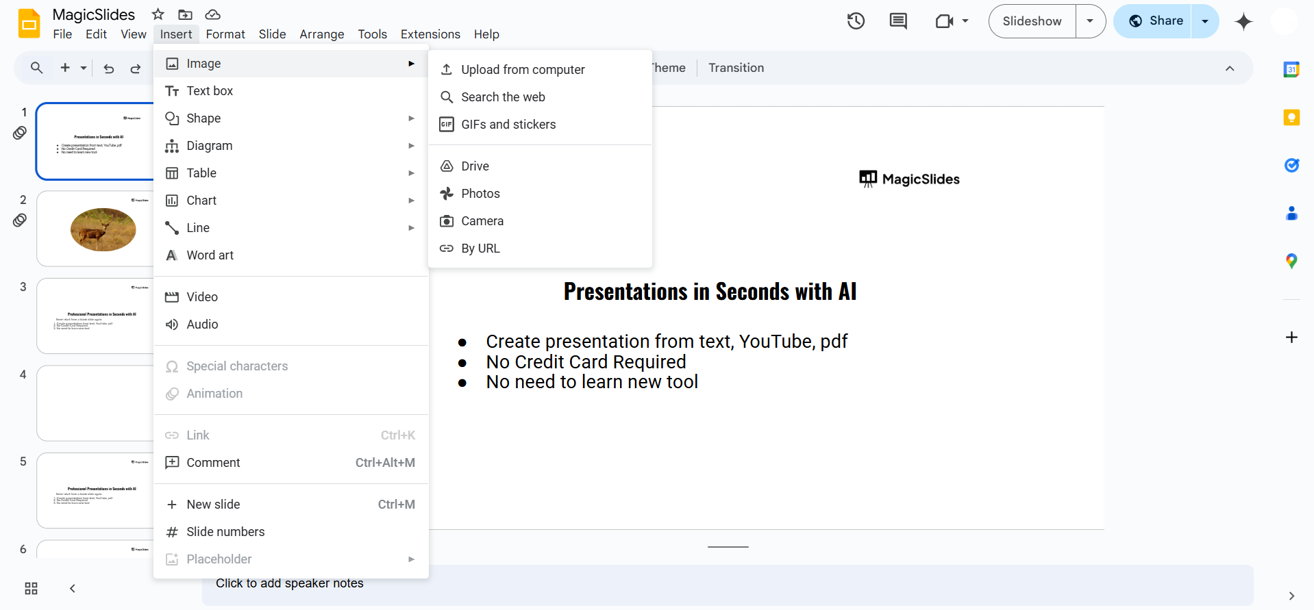Image resolution: width=1314 pixels, height=610 pixels.
Task: Insert image from Drive
Action: [540, 166]
